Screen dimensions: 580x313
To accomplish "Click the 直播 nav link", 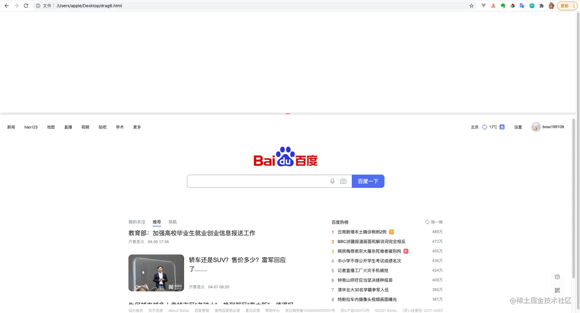I will pyautogui.click(x=68, y=127).
